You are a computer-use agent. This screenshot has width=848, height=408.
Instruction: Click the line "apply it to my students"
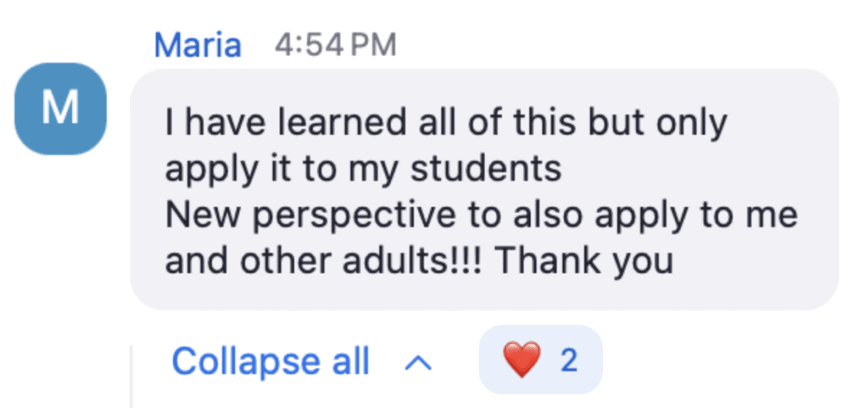(364, 169)
